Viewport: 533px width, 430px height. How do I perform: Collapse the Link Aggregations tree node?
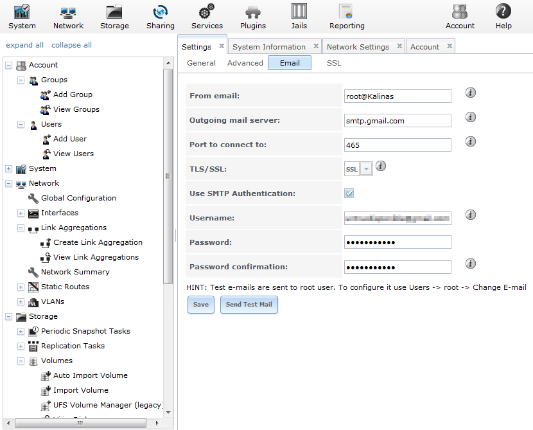(x=21, y=228)
